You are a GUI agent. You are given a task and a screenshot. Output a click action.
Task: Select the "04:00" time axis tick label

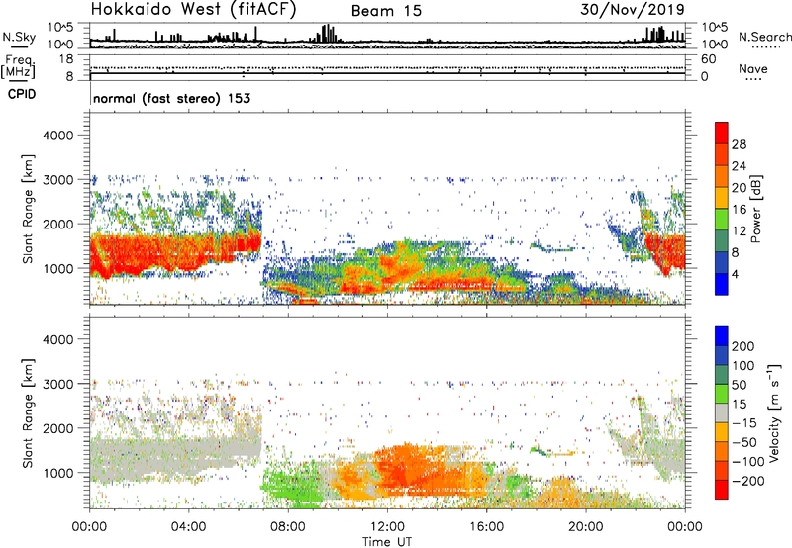(188, 527)
